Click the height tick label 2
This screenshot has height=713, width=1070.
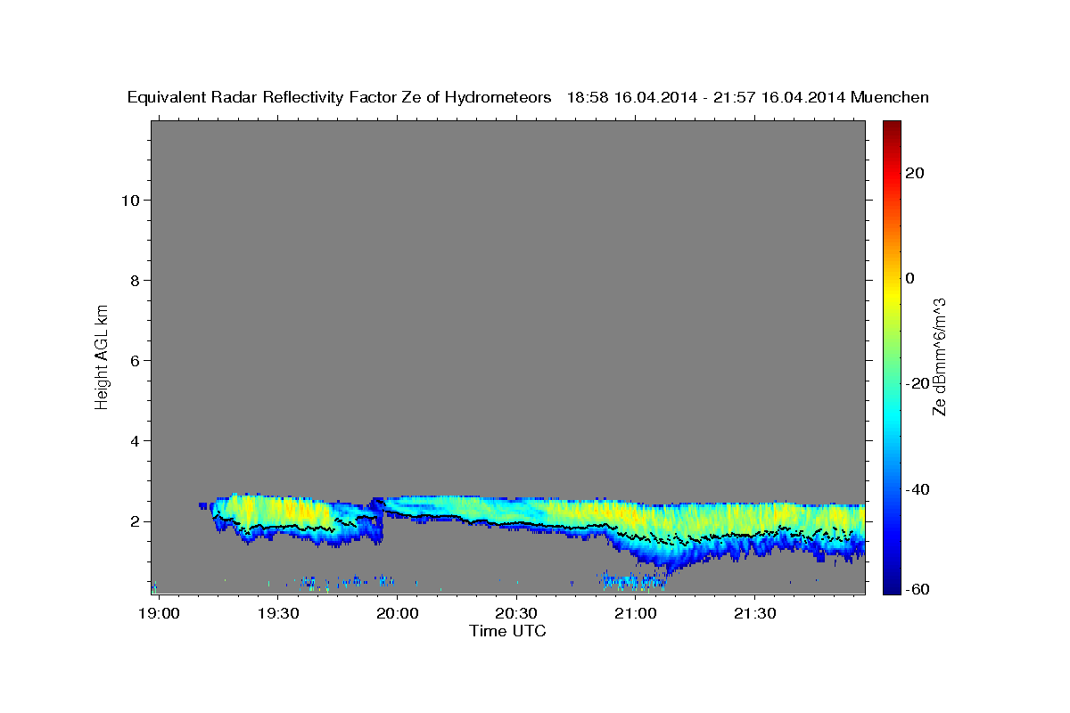pyautogui.click(x=134, y=521)
